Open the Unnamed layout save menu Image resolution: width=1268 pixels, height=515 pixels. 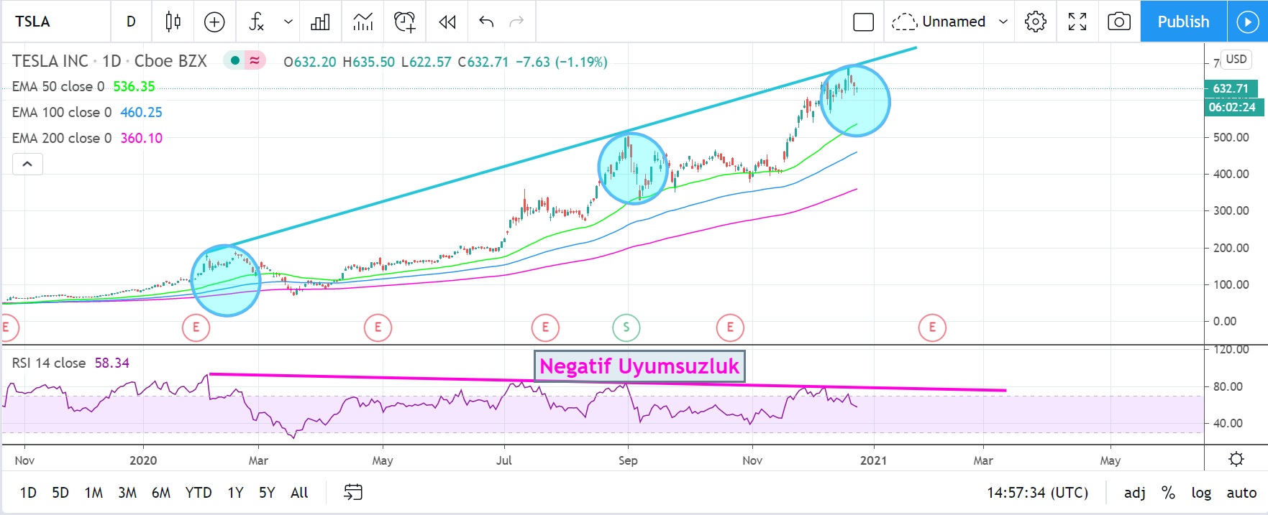tap(939, 22)
